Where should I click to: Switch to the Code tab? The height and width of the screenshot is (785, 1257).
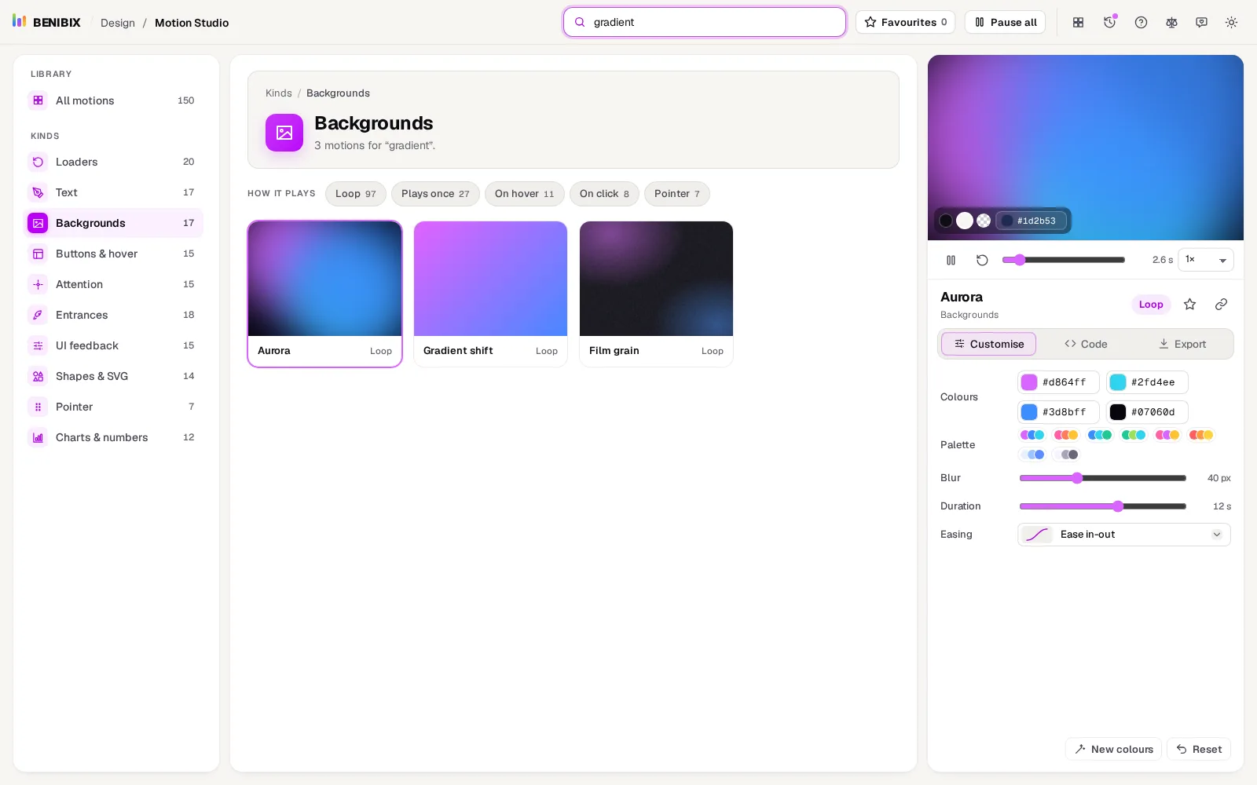click(1086, 344)
